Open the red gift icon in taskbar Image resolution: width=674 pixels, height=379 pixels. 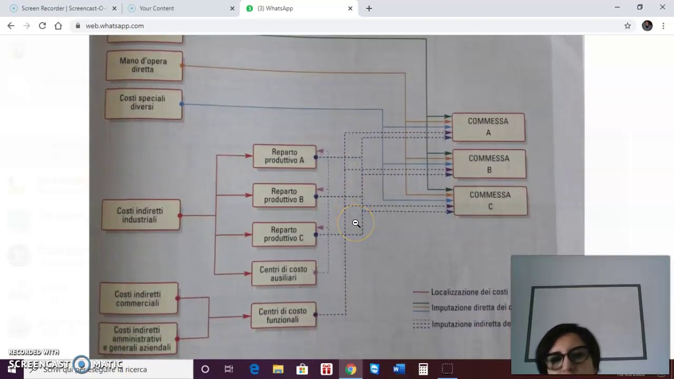click(x=326, y=370)
